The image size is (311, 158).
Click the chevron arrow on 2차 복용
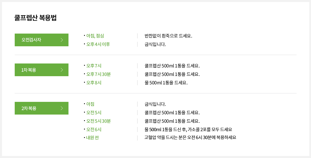[x=62, y=108]
